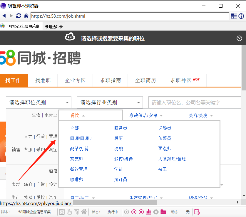Open the 新增选项卡 tab
Viewport: 246px width, 217px height.
pyautogui.click(x=54, y=27)
